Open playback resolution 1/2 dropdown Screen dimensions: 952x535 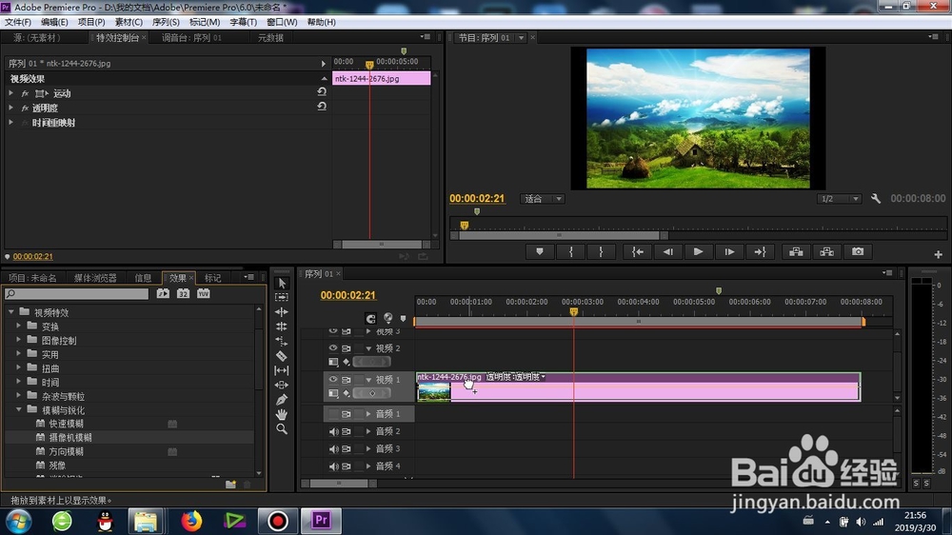coord(839,199)
